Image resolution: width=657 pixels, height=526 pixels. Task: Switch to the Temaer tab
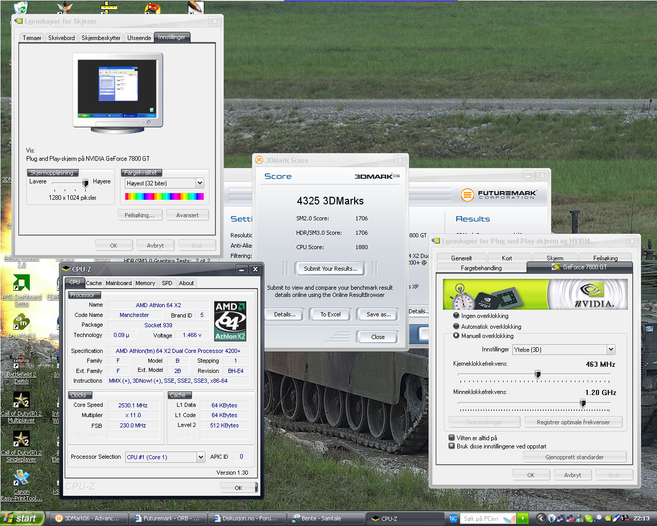[x=32, y=38]
